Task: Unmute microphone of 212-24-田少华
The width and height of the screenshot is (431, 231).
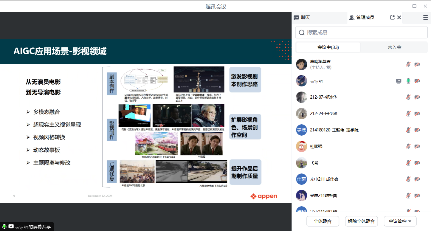Action: [408, 114]
